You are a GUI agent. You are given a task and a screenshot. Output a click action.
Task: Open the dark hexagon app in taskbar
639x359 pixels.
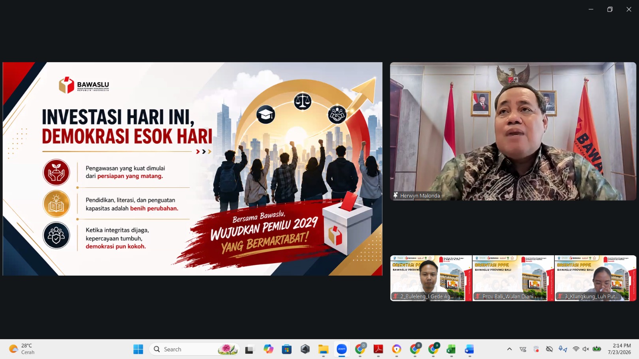[x=305, y=349]
